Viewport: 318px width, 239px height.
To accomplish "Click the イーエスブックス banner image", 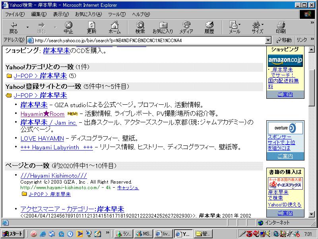I will pyautogui.click(x=285, y=183).
